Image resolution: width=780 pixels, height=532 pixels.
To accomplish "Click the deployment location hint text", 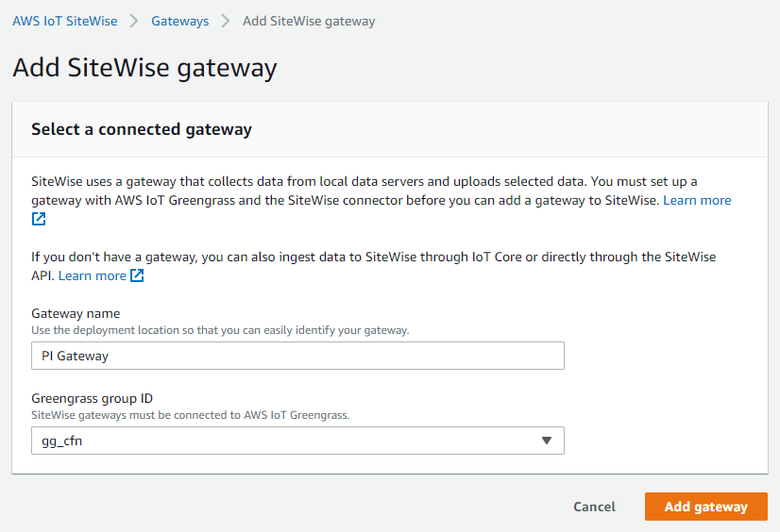I will pyautogui.click(x=220, y=330).
